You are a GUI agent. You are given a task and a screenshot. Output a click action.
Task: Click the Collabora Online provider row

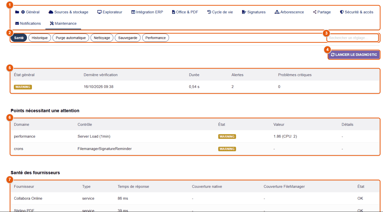195,198
